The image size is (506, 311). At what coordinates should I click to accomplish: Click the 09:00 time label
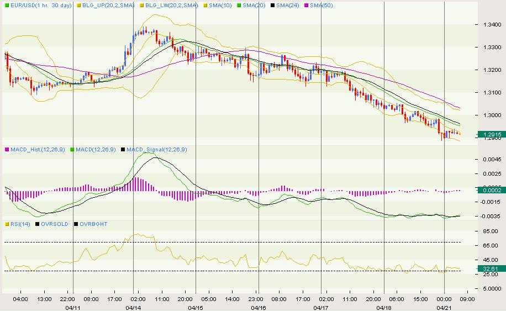(467, 299)
